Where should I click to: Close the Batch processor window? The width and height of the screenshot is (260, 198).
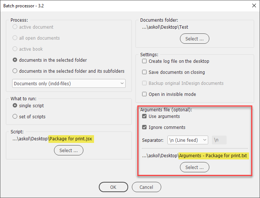(254, 6)
